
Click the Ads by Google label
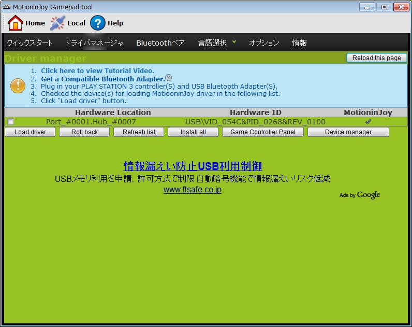[x=360, y=195]
